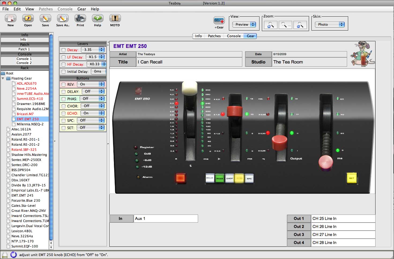Click the Rack section header
The image size is (394, 259).
pos(25,68)
